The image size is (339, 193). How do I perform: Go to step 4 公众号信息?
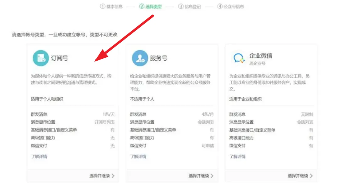pos(230,7)
